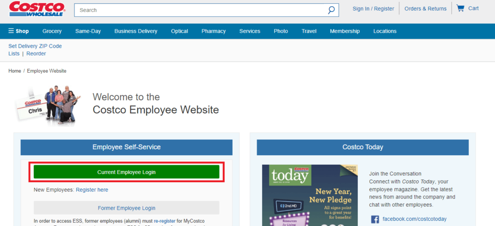The height and width of the screenshot is (226, 495).
Task: Select Locations in navigation bar
Action: click(x=385, y=31)
